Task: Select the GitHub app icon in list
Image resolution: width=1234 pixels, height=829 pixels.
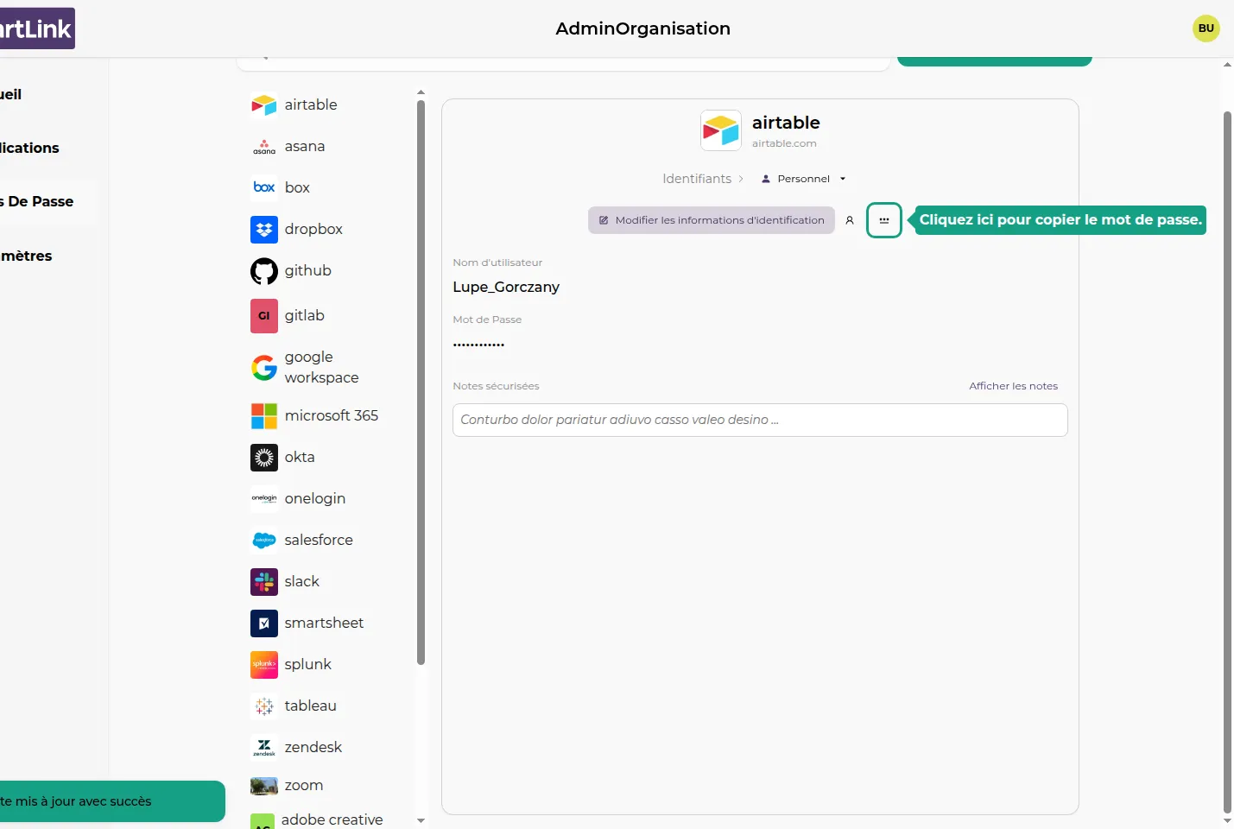Action: coord(264,271)
